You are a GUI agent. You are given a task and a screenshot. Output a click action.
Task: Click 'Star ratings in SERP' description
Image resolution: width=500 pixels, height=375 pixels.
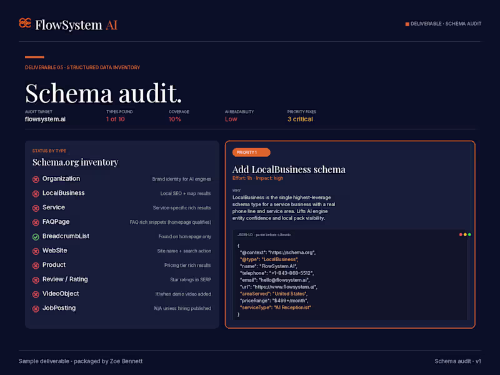[x=191, y=279]
